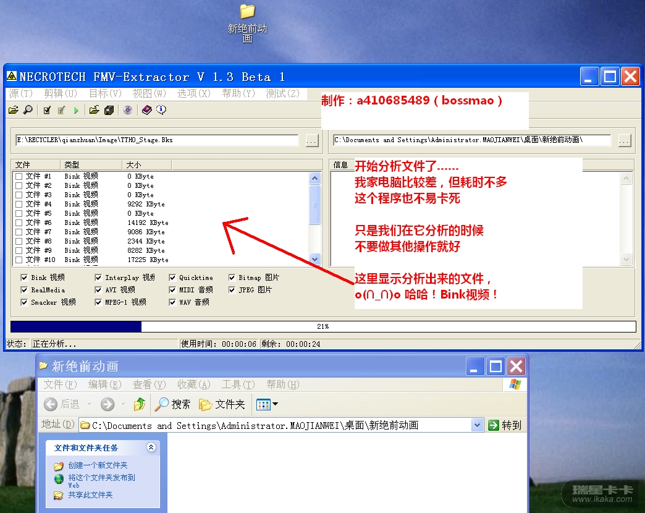Open the 工具(T) menu in Explorer
The height and width of the screenshot is (513, 645).
pos(238,384)
